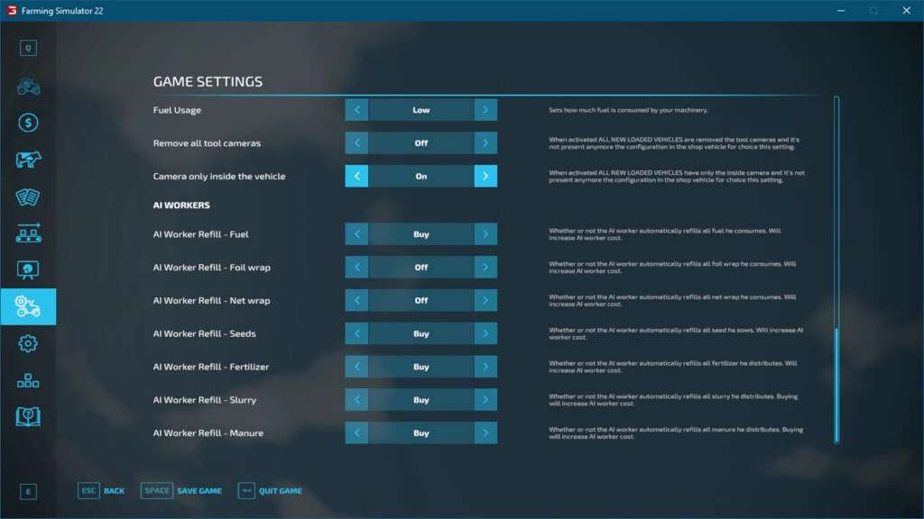This screenshot has height=519, width=924.
Task: Toggle Remove all tool cameras with right arrow
Action: [485, 143]
